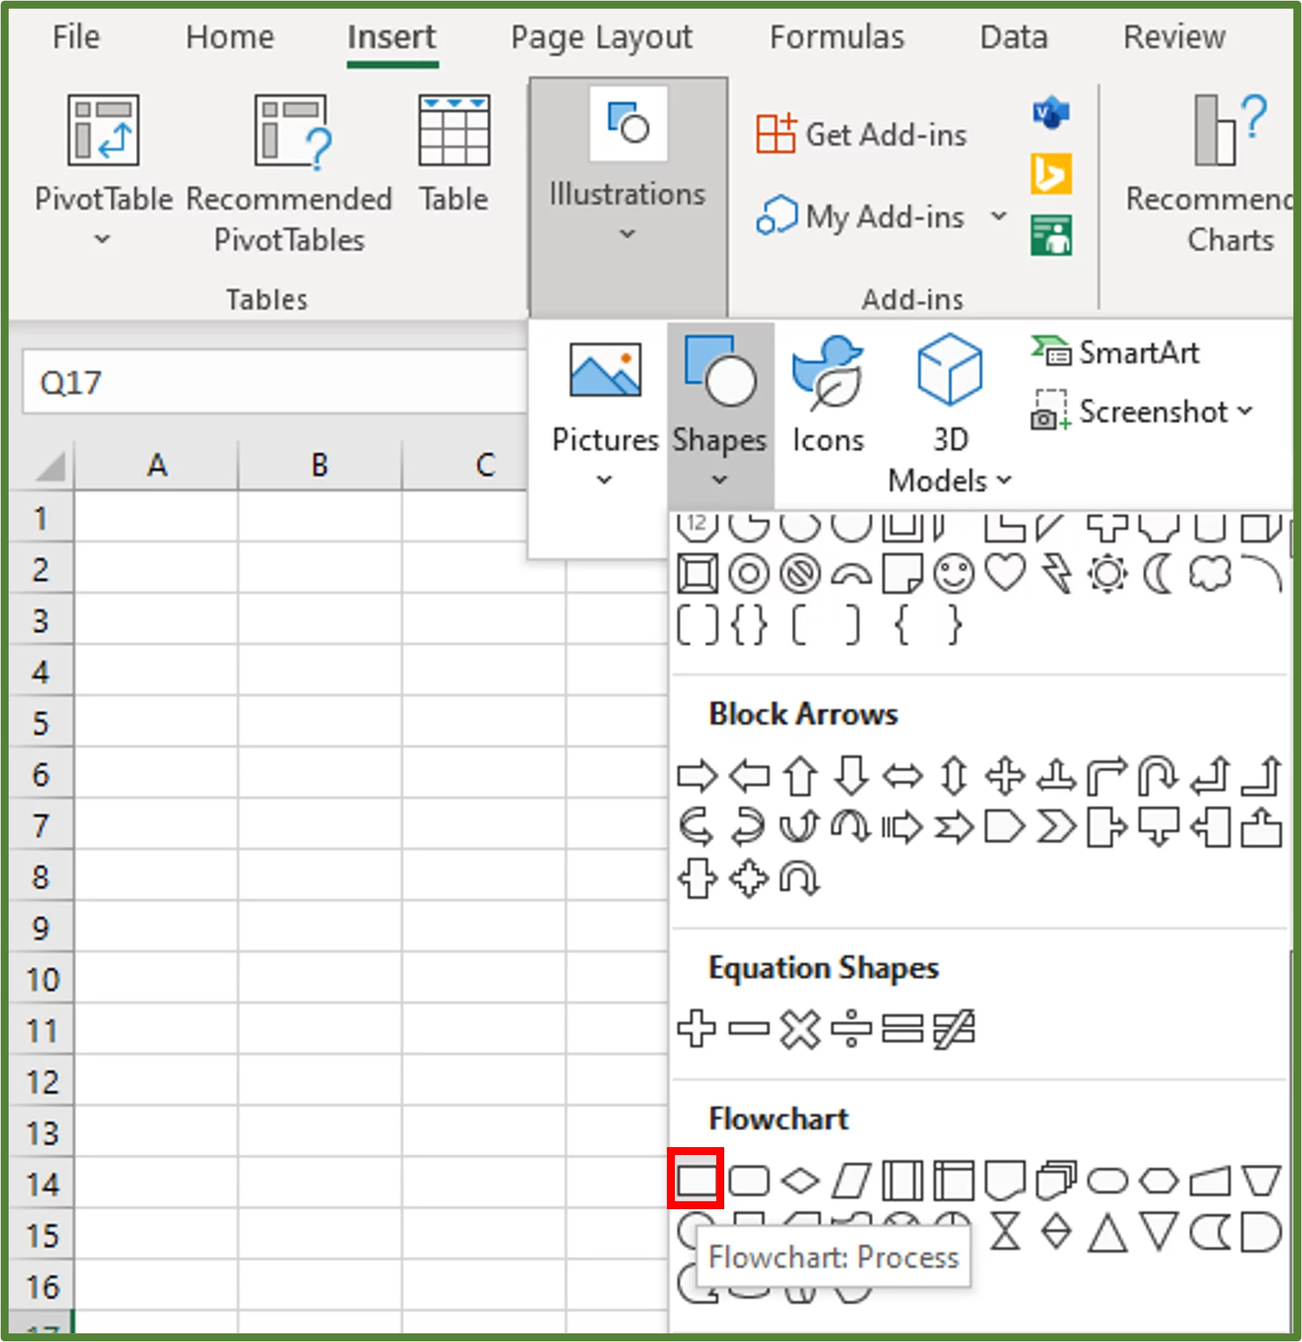The height and width of the screenshot is (1342, 1302).
Task: Select the plus sign equation shape
Action: click(x=698, y=1029)
